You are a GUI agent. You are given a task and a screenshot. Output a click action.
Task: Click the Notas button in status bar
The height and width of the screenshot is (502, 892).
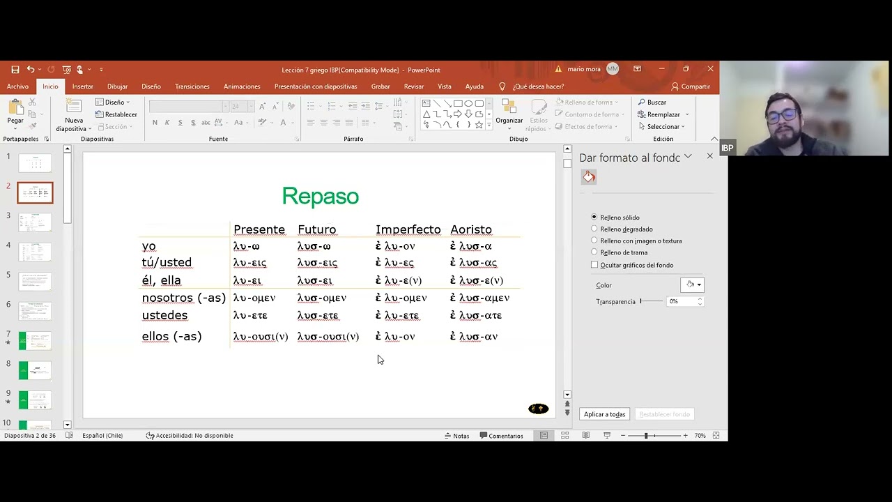click(457, 436)
